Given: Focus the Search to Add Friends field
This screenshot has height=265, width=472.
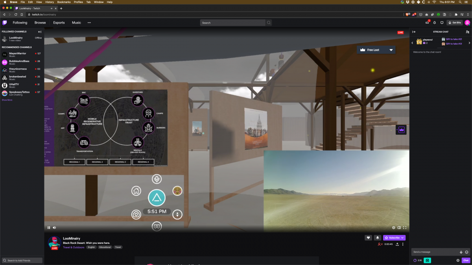Looking at the screenshot, I should (22, 260).
